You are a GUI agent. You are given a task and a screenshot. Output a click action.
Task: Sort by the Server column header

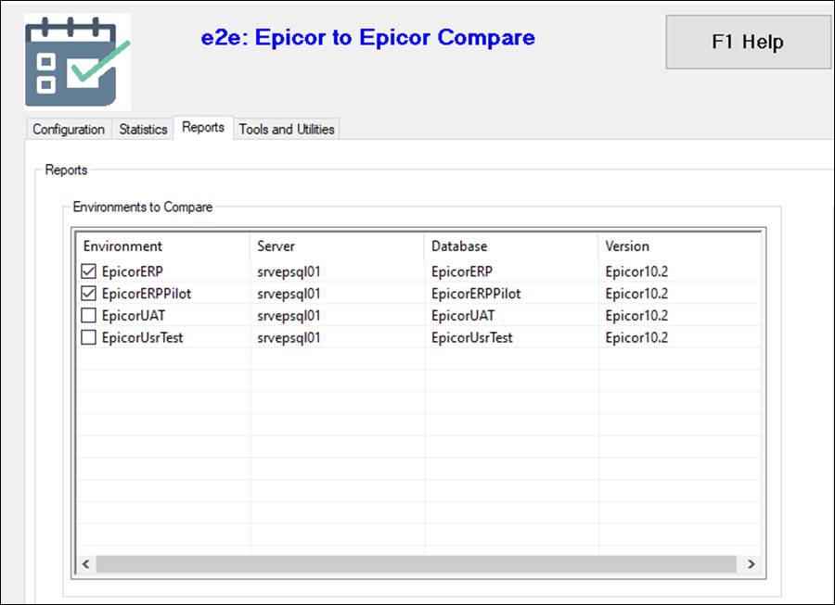coord(337,246)
